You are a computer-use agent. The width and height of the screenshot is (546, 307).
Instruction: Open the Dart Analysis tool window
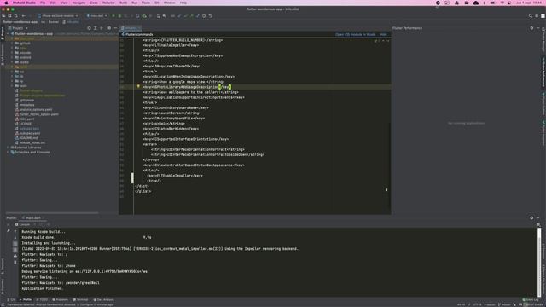tap(103, 299)
